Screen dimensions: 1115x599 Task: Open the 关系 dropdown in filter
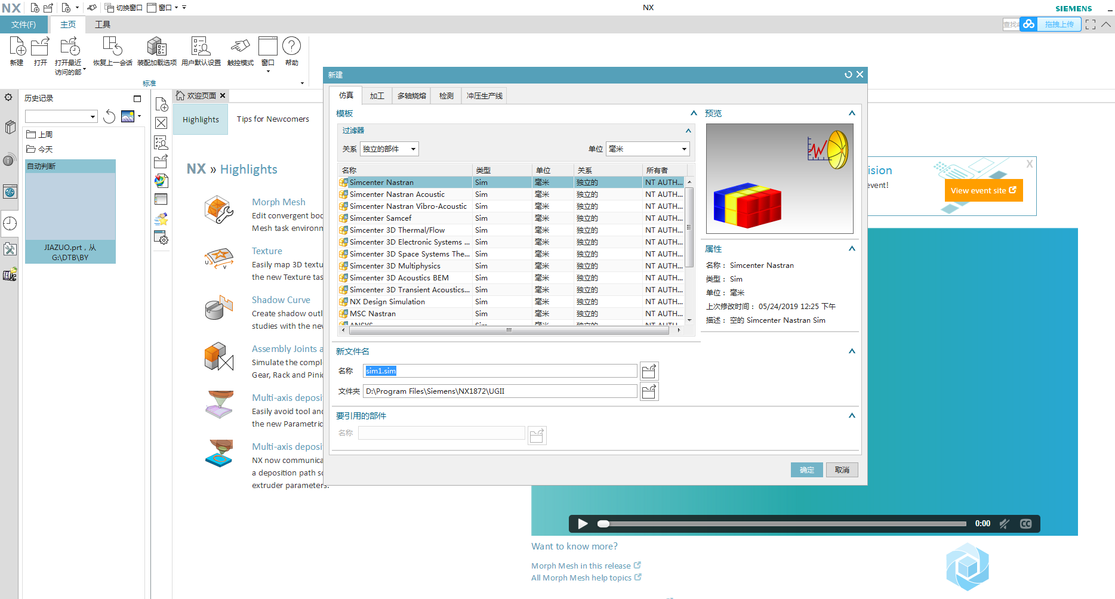click(389, 149)
